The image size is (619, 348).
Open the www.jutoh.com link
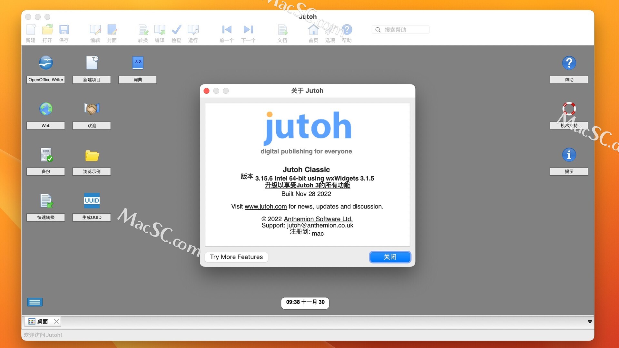click(266, 207)
